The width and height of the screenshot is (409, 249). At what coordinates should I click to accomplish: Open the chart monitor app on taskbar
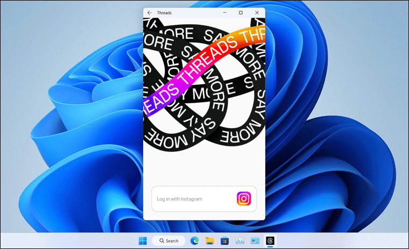tap(239, 241)
